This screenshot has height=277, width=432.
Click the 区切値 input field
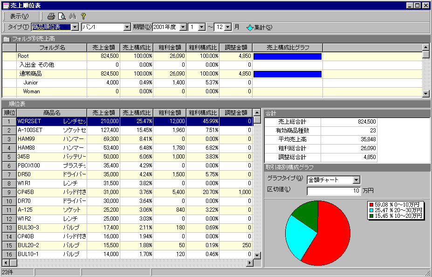pyautogui.click(x=334, y=191)
